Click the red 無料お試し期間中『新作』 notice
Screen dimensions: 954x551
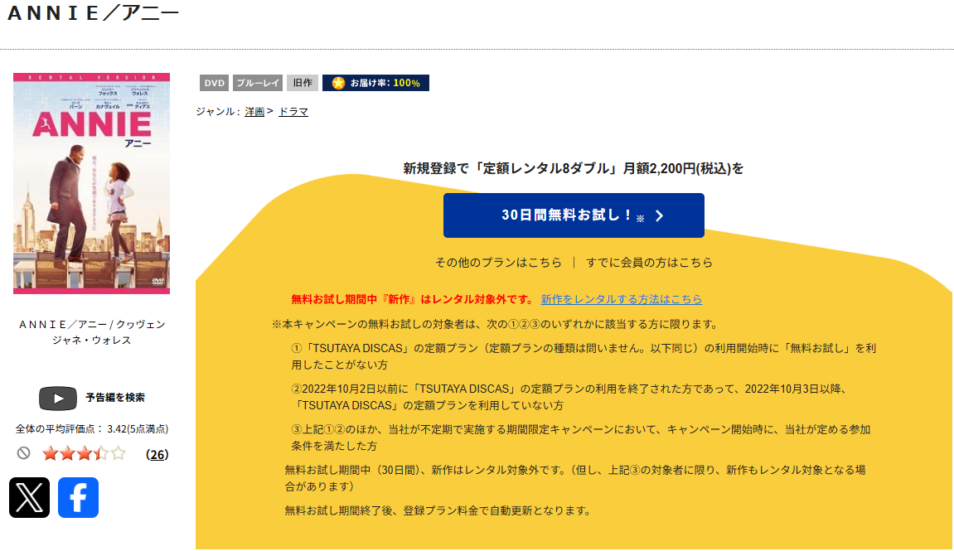(x=413, y=299)
